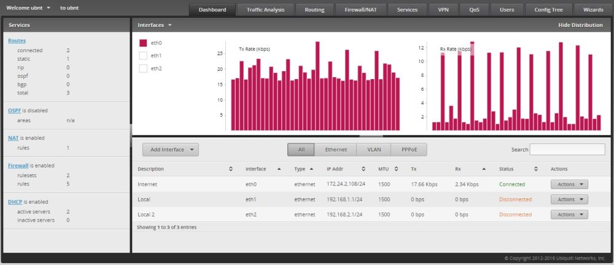
Task: Click Hide Distribution
Action: pos(580,25)
